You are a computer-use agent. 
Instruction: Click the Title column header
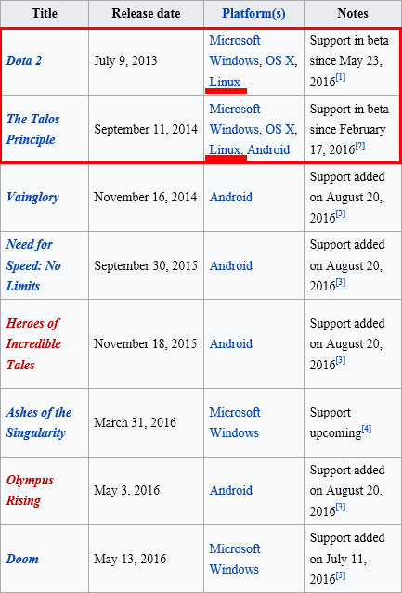(45, 14)
